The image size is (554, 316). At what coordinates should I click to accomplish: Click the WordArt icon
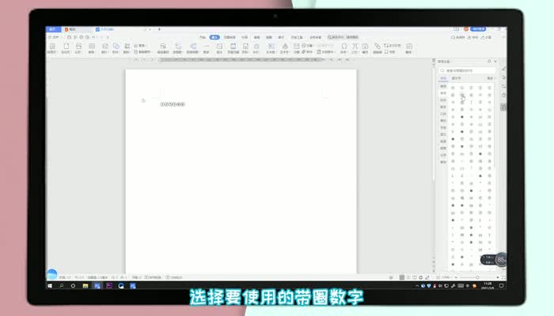(285, 46)
